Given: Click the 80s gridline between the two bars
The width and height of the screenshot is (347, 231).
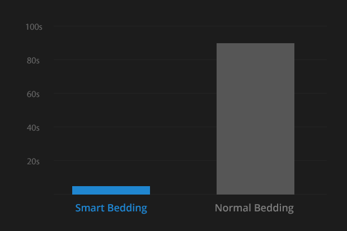Looking at the screenshot, I should 183,59.
